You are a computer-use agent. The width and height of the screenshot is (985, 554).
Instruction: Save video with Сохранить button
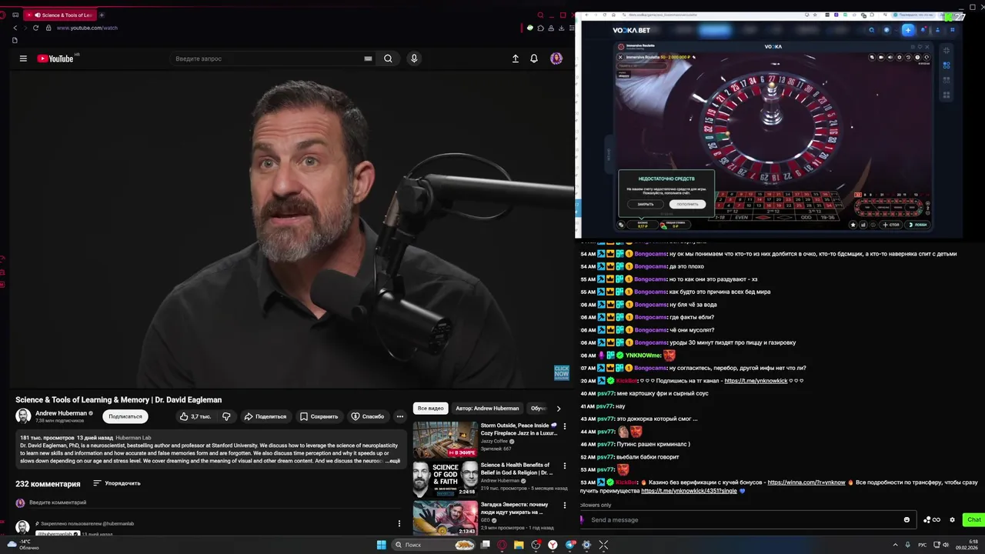click(x=319, y=416)
